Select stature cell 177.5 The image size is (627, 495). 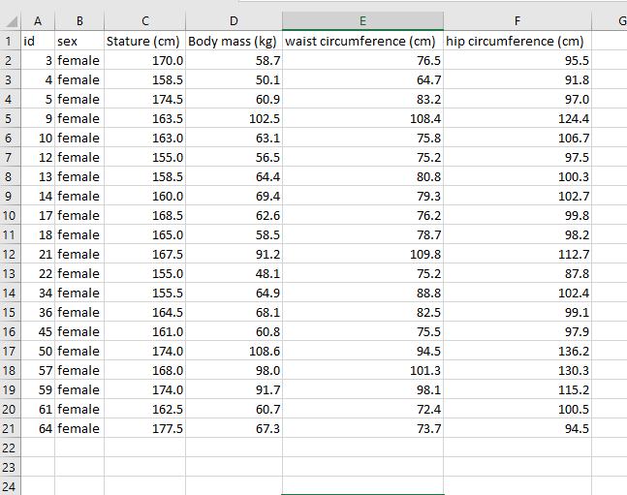point(144,428)
